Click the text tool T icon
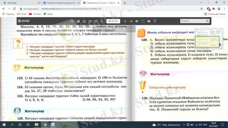The width and height of the screenshot is (228, 128). (x=155, y=21)
